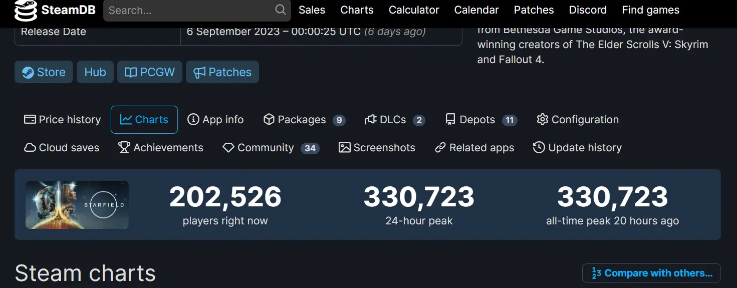Image resolution: width=737 pixels, height=288 pixels.
Task: Click the search magnifier icon
Action: click(281, 10)
